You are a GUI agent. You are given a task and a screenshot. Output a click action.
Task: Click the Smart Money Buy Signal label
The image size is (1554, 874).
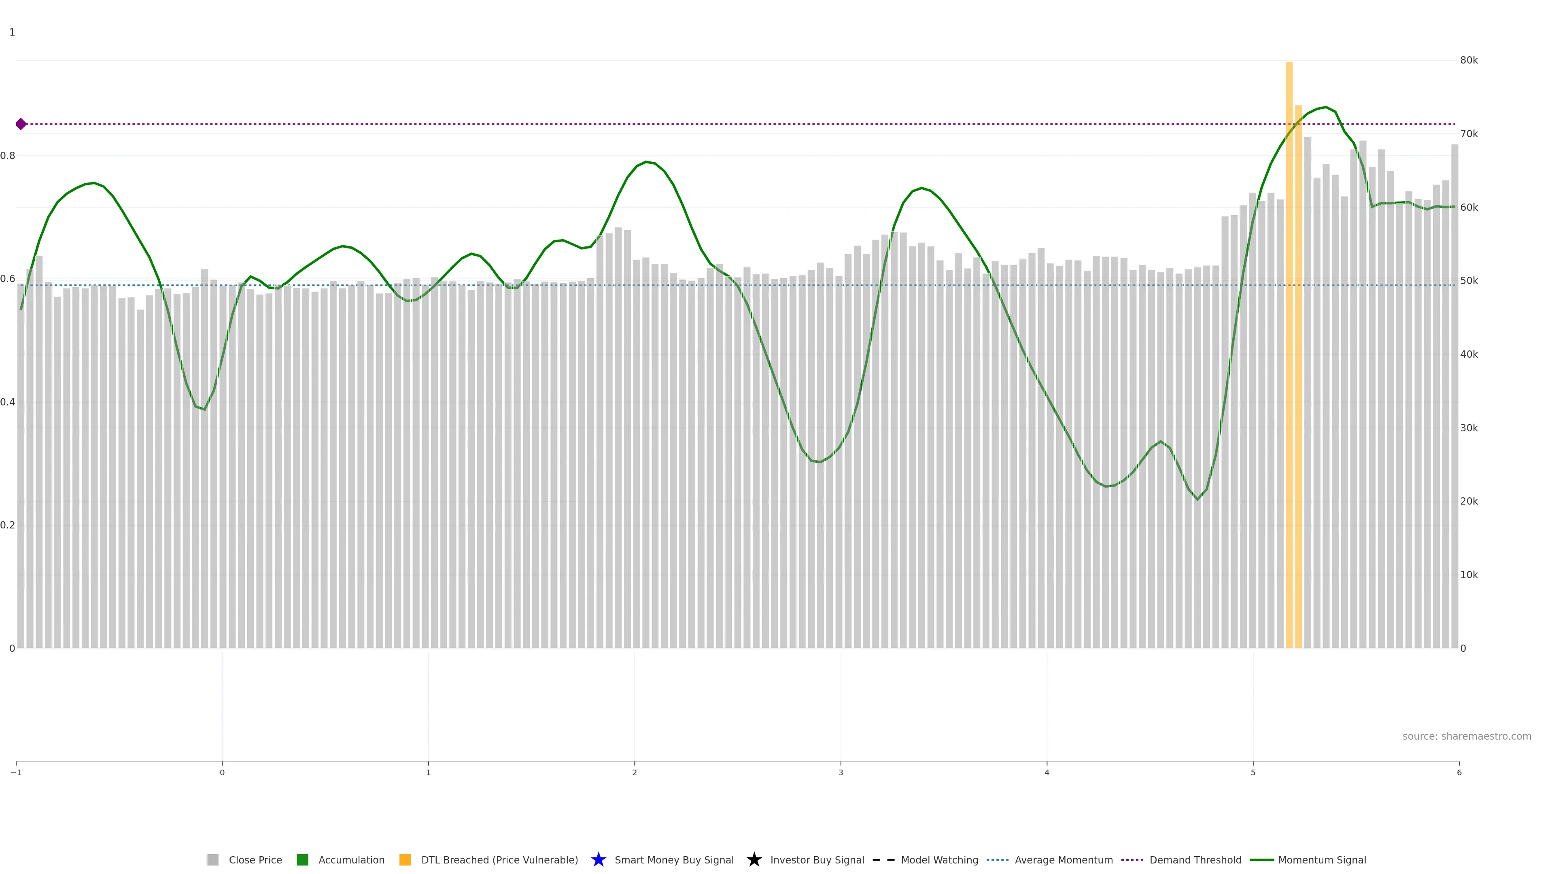[674, 859]
